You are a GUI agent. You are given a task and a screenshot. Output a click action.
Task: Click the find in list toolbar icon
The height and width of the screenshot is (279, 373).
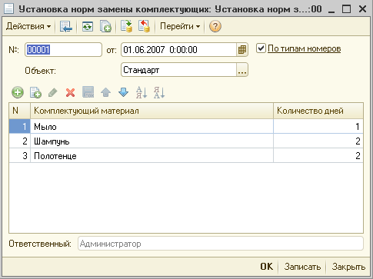(66, 26)
